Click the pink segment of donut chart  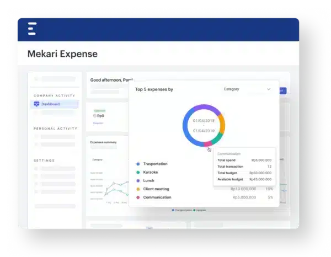[x=208, y=144]
